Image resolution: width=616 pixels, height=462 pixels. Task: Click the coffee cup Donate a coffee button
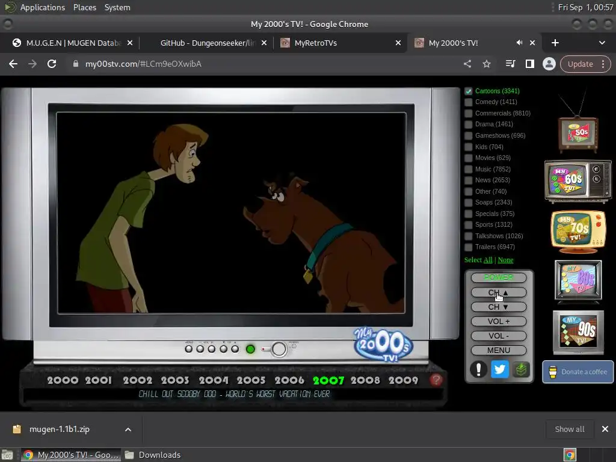coord(578,372)
